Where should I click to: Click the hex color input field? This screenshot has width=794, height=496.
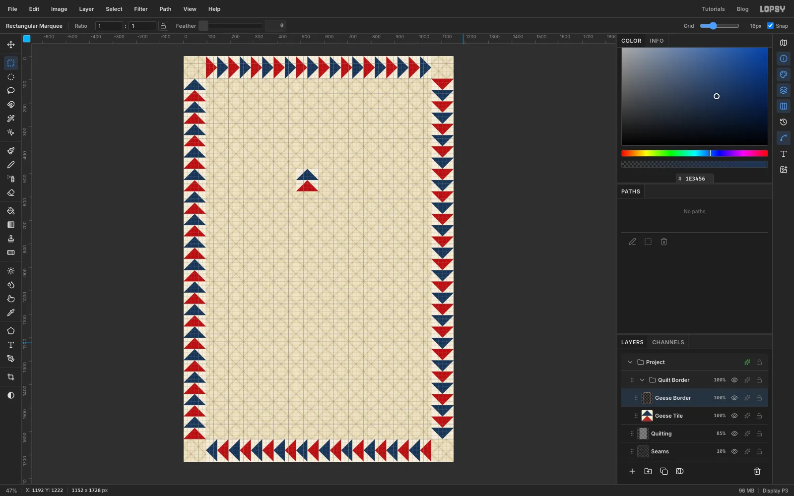point(695,179)
